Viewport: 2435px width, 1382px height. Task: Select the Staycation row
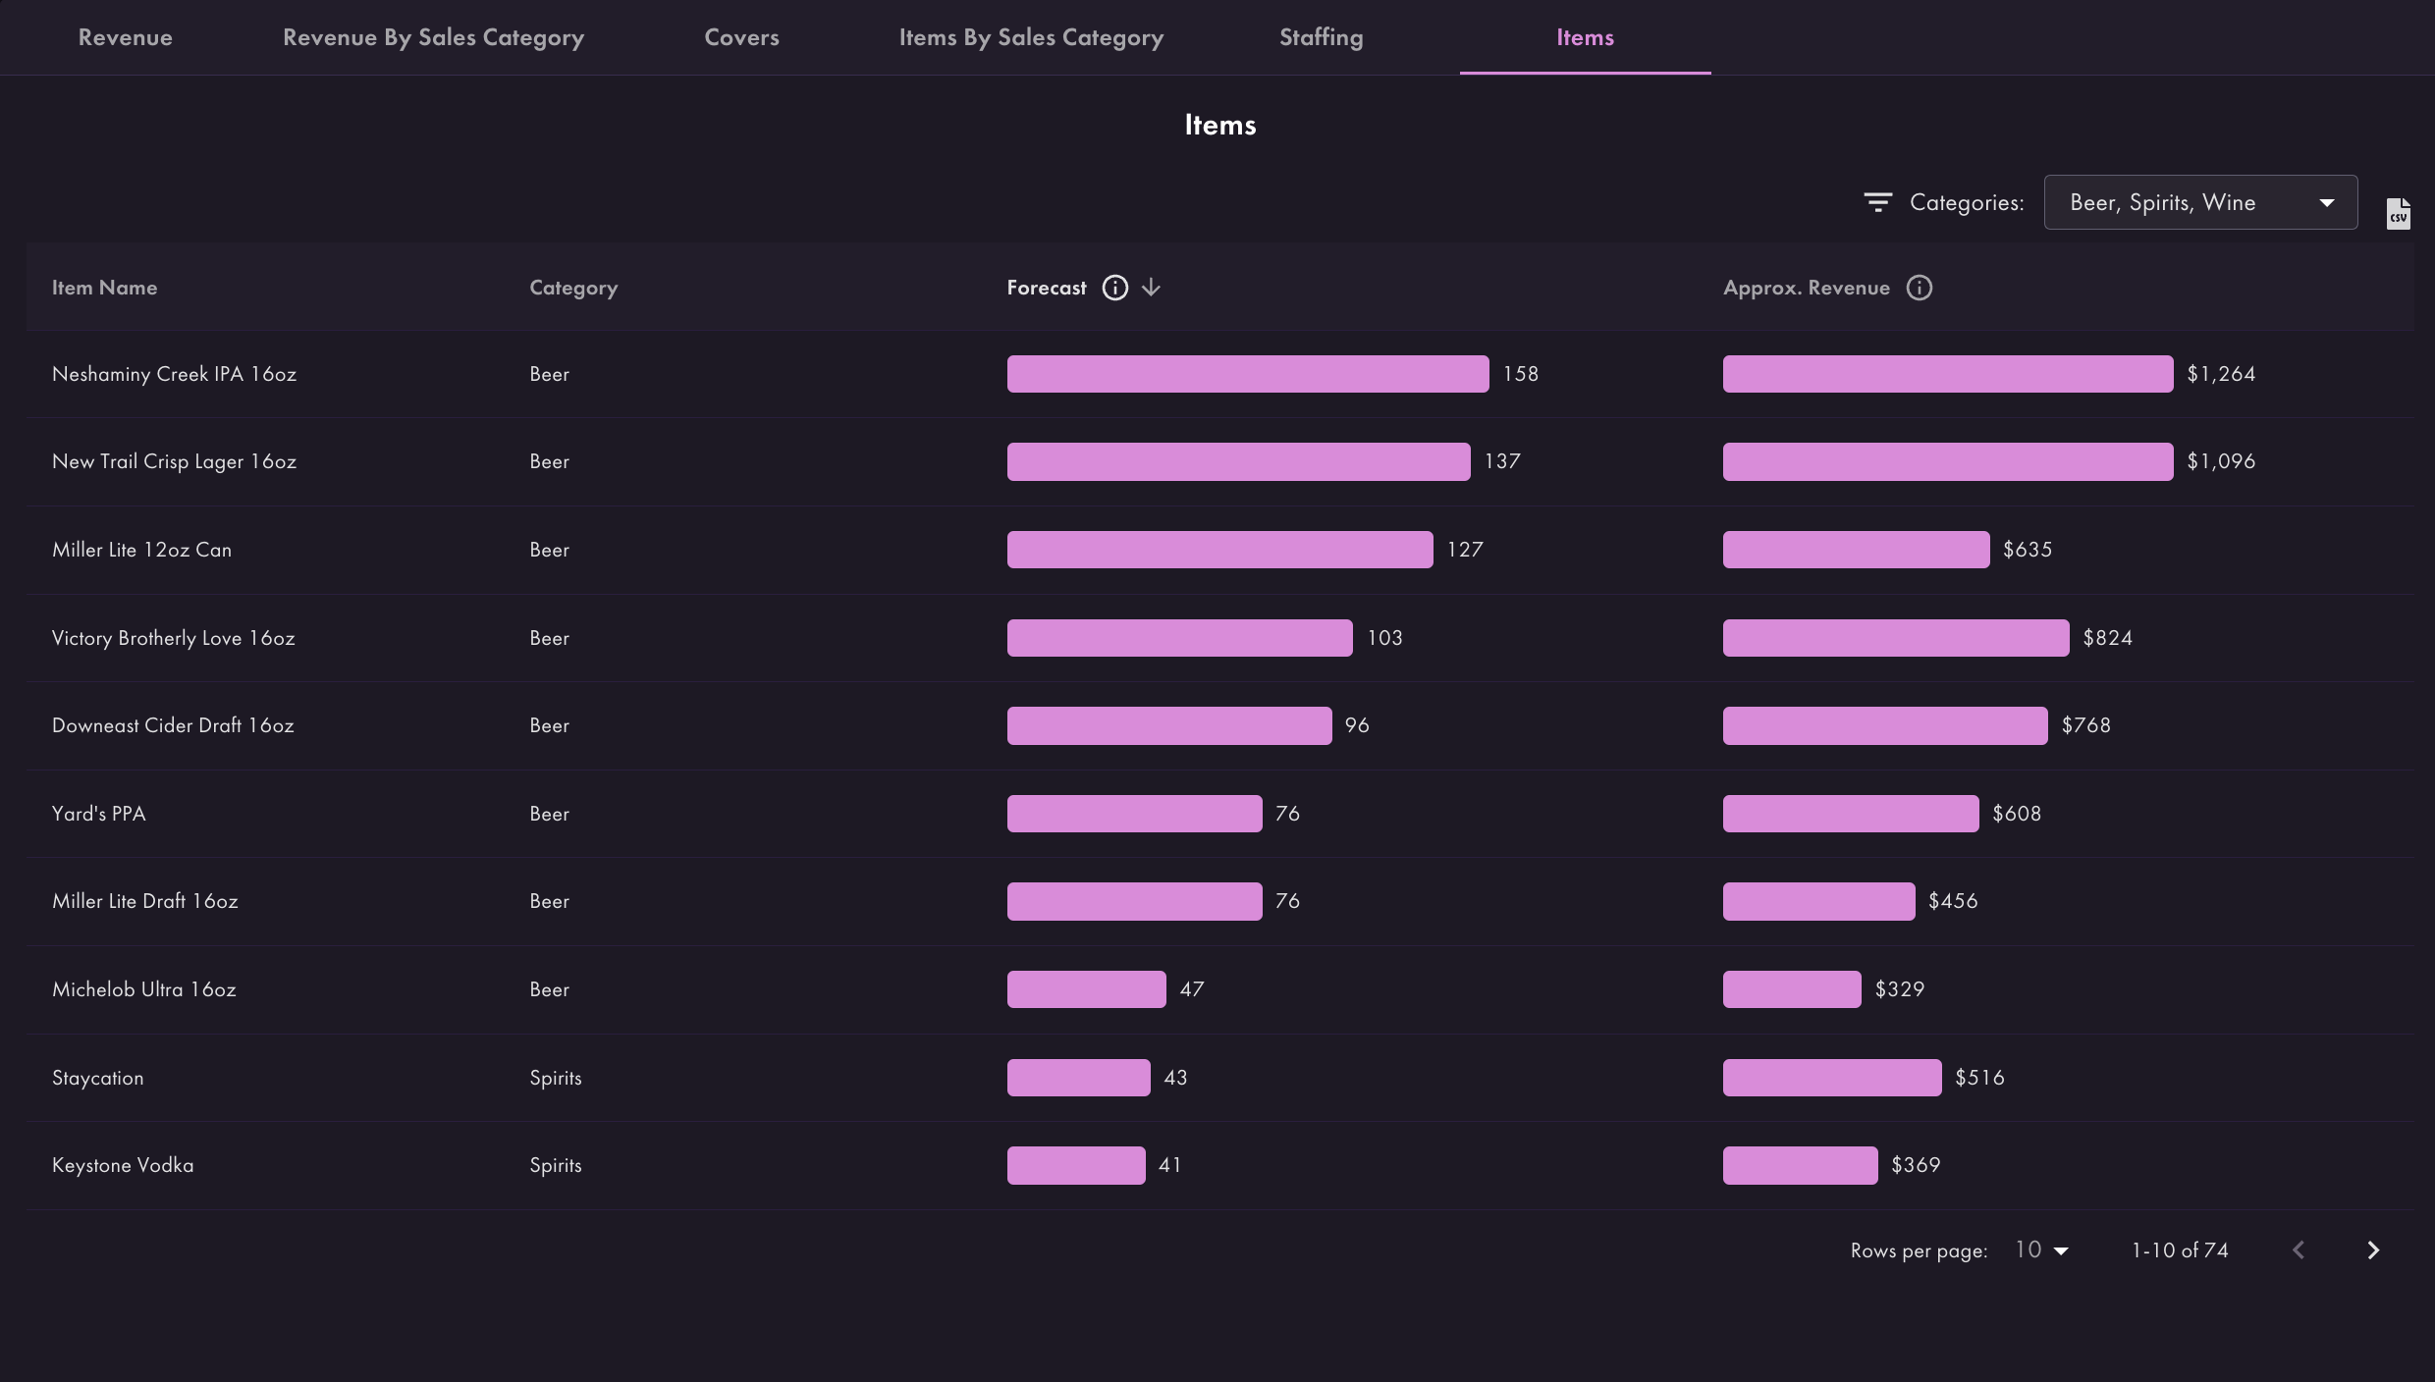(98, 1078)
